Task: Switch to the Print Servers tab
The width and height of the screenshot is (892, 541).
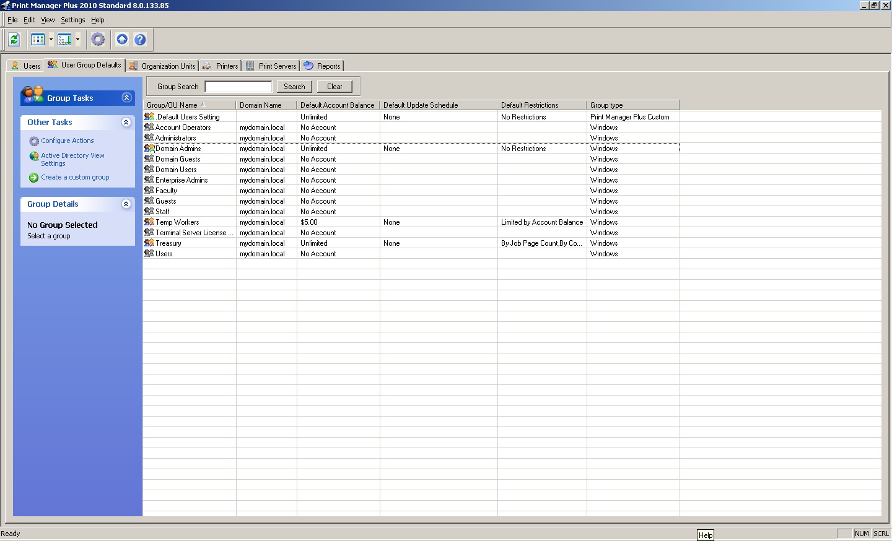Action: (271, 66)
